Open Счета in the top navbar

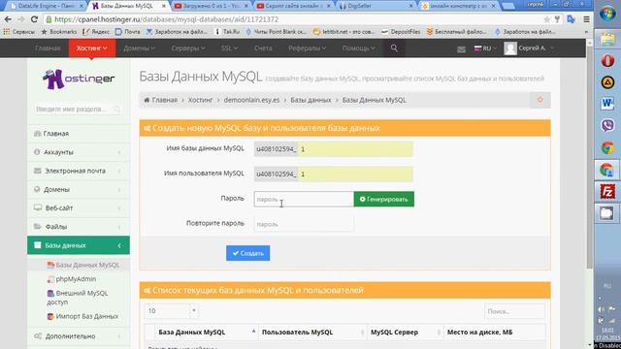click(263, 48)
